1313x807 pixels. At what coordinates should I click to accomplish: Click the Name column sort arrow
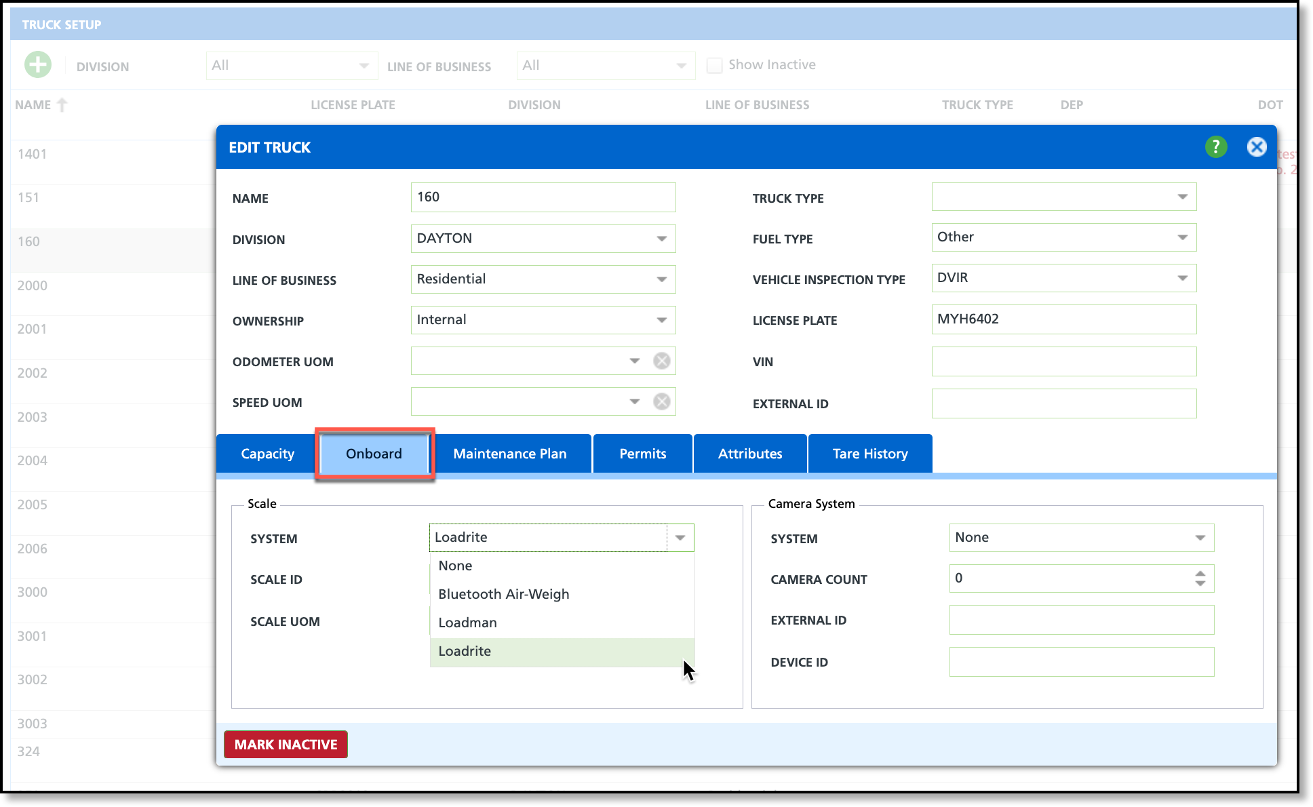[62, 104]
